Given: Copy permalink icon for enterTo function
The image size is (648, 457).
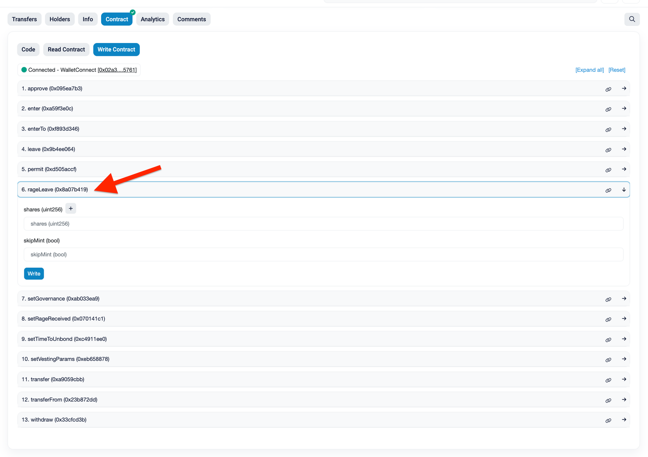Looking at the screenshot, I should tap(608, 129).
